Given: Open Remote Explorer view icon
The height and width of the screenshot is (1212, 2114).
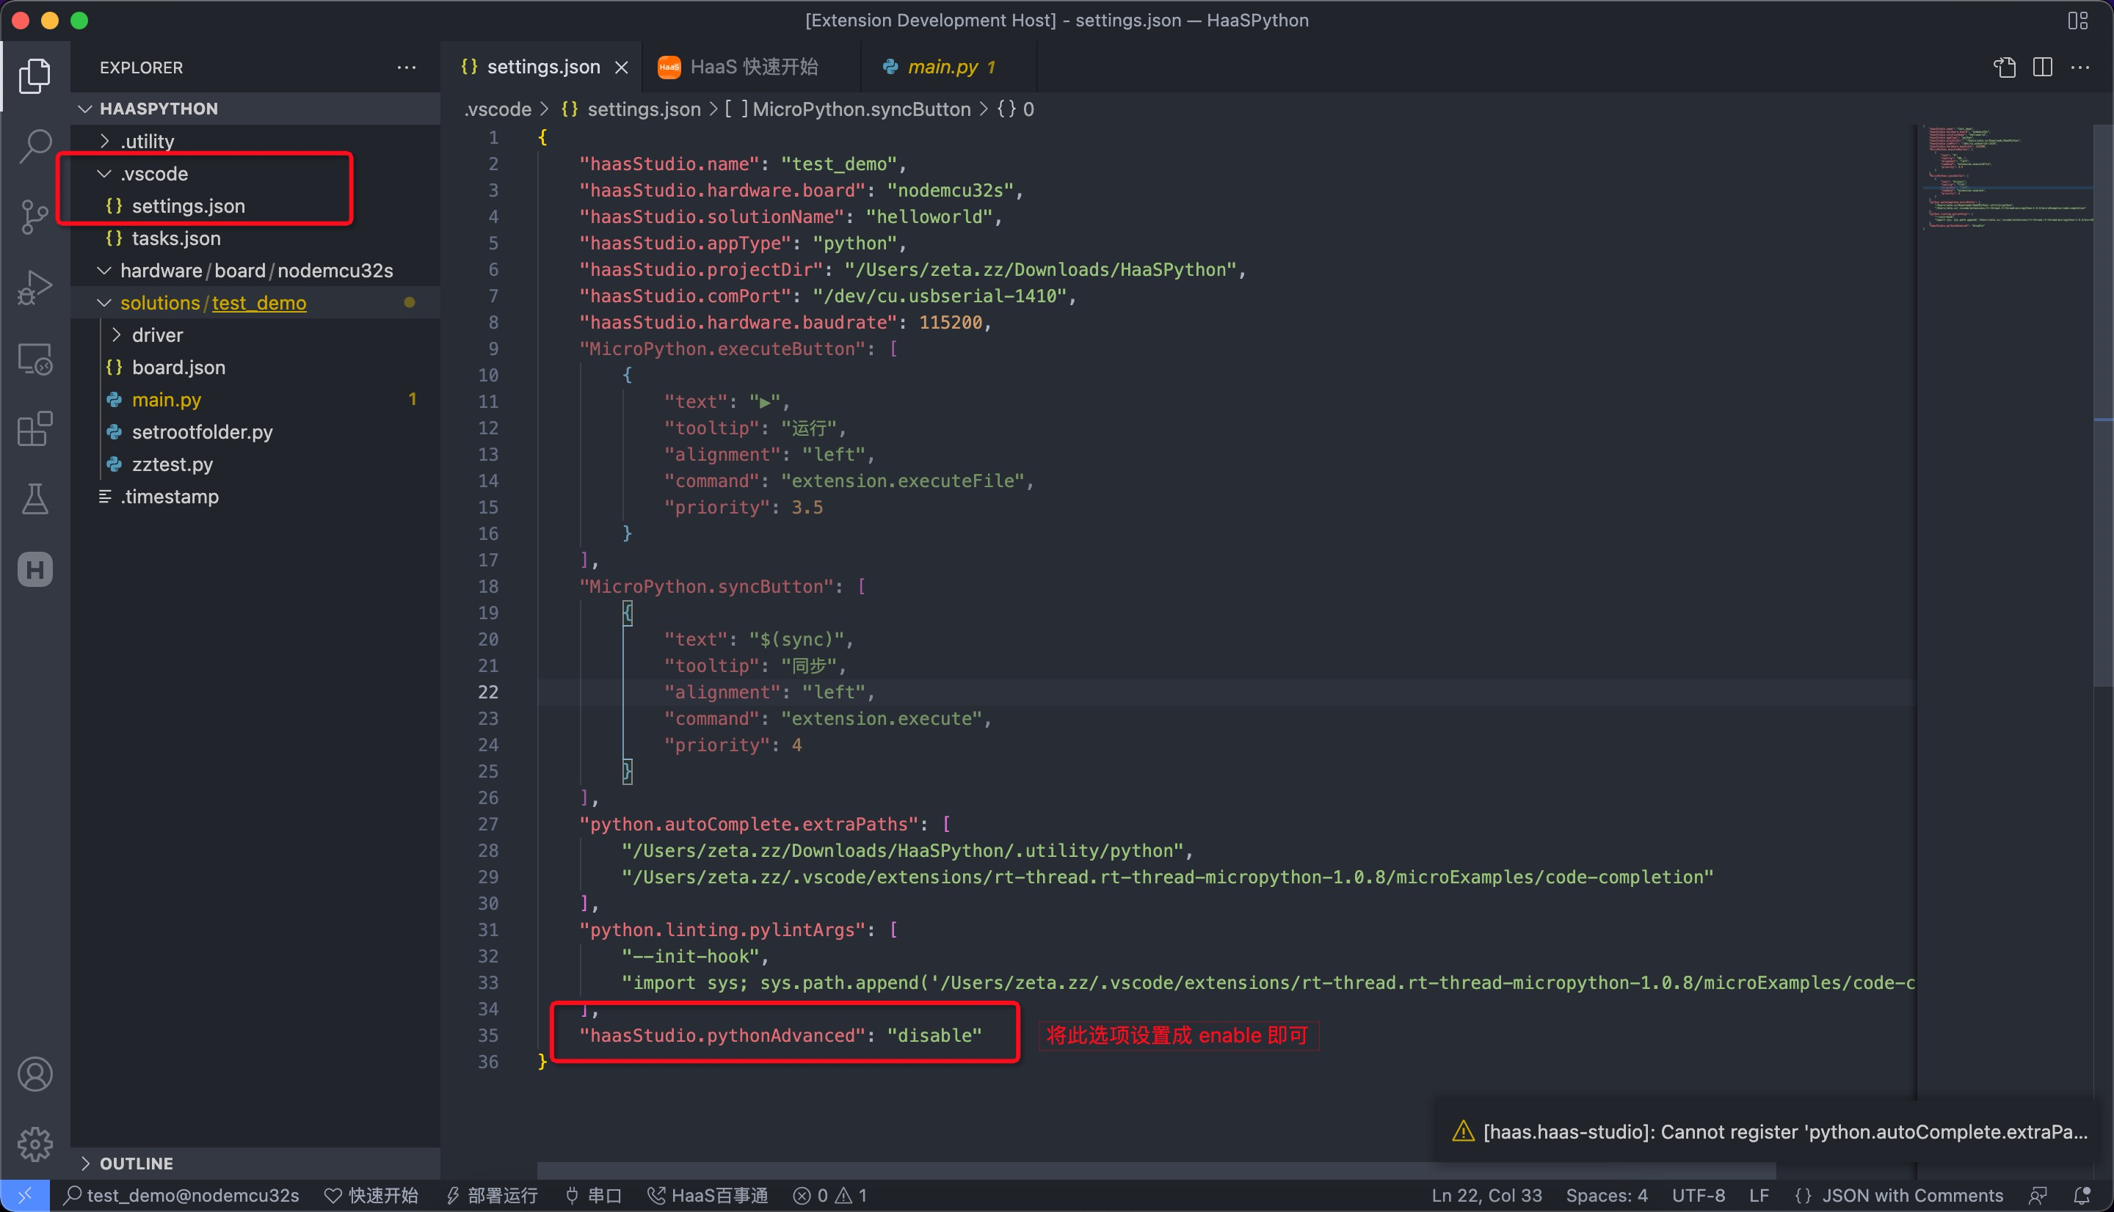Looking at the screenshot, I should 35,359.
